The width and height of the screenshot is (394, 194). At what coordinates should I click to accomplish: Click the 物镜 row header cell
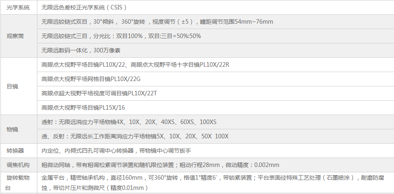click(18, 129)
